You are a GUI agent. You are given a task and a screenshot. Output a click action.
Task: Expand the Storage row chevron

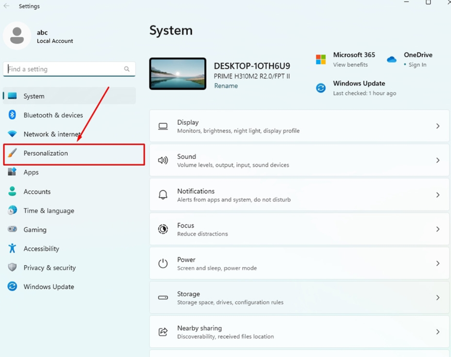(438, 298)
